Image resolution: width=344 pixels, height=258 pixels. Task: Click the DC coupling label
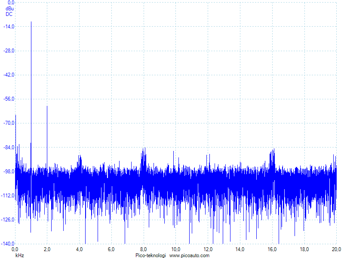[9, 14]
